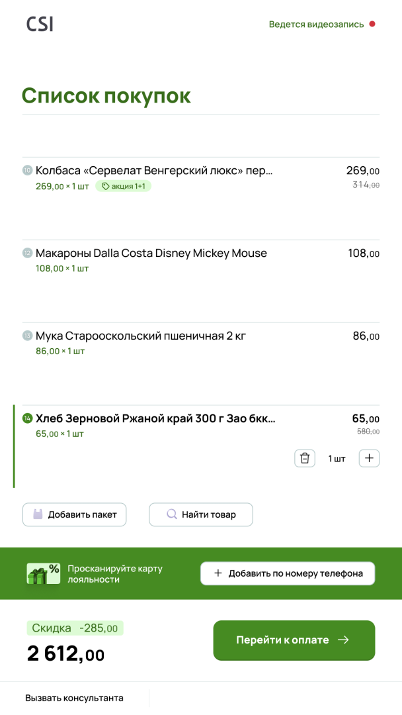Click the gift box loyalty icon
Image resolution: width=402 pixels, height=715 pixels.
pyautogui.click(x=43, y=573)
